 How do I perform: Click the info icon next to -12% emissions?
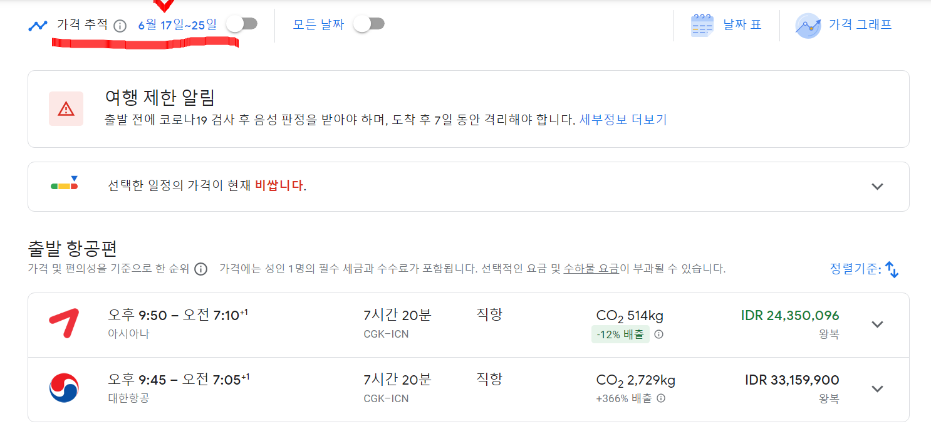coord(658,334)
